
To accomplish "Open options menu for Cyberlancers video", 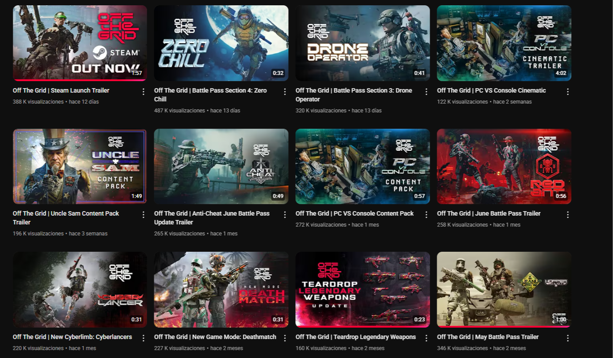I will (143, 338).
